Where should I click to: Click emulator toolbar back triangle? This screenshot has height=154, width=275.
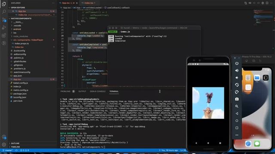[x=237, y=113]
